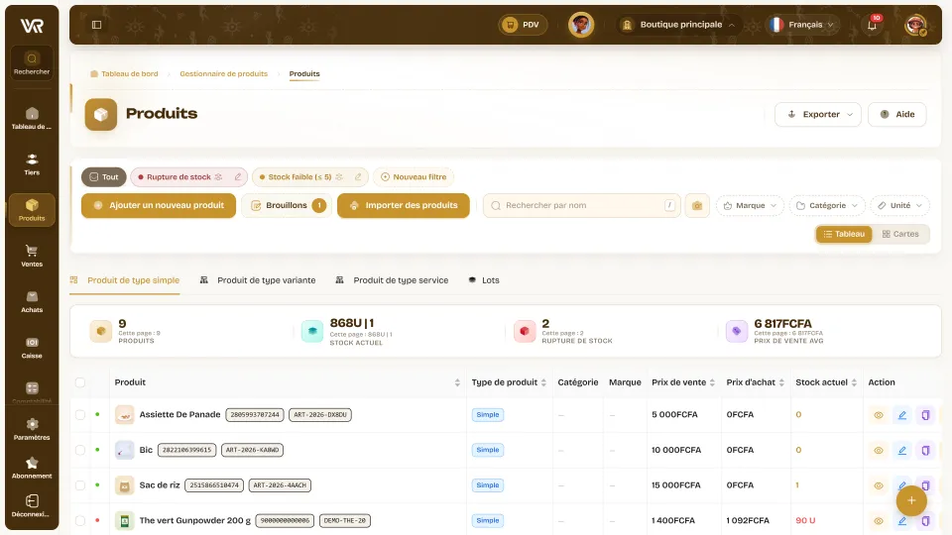This screenshot has width=952, height=535.
Task: Open the notifications bell
Action: [x=872, y=25]
